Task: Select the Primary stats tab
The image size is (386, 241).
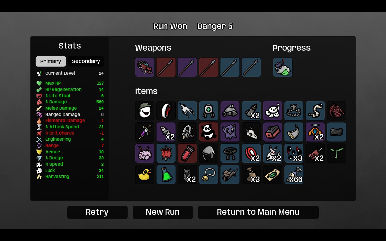Action: click(x=51, y=61)
